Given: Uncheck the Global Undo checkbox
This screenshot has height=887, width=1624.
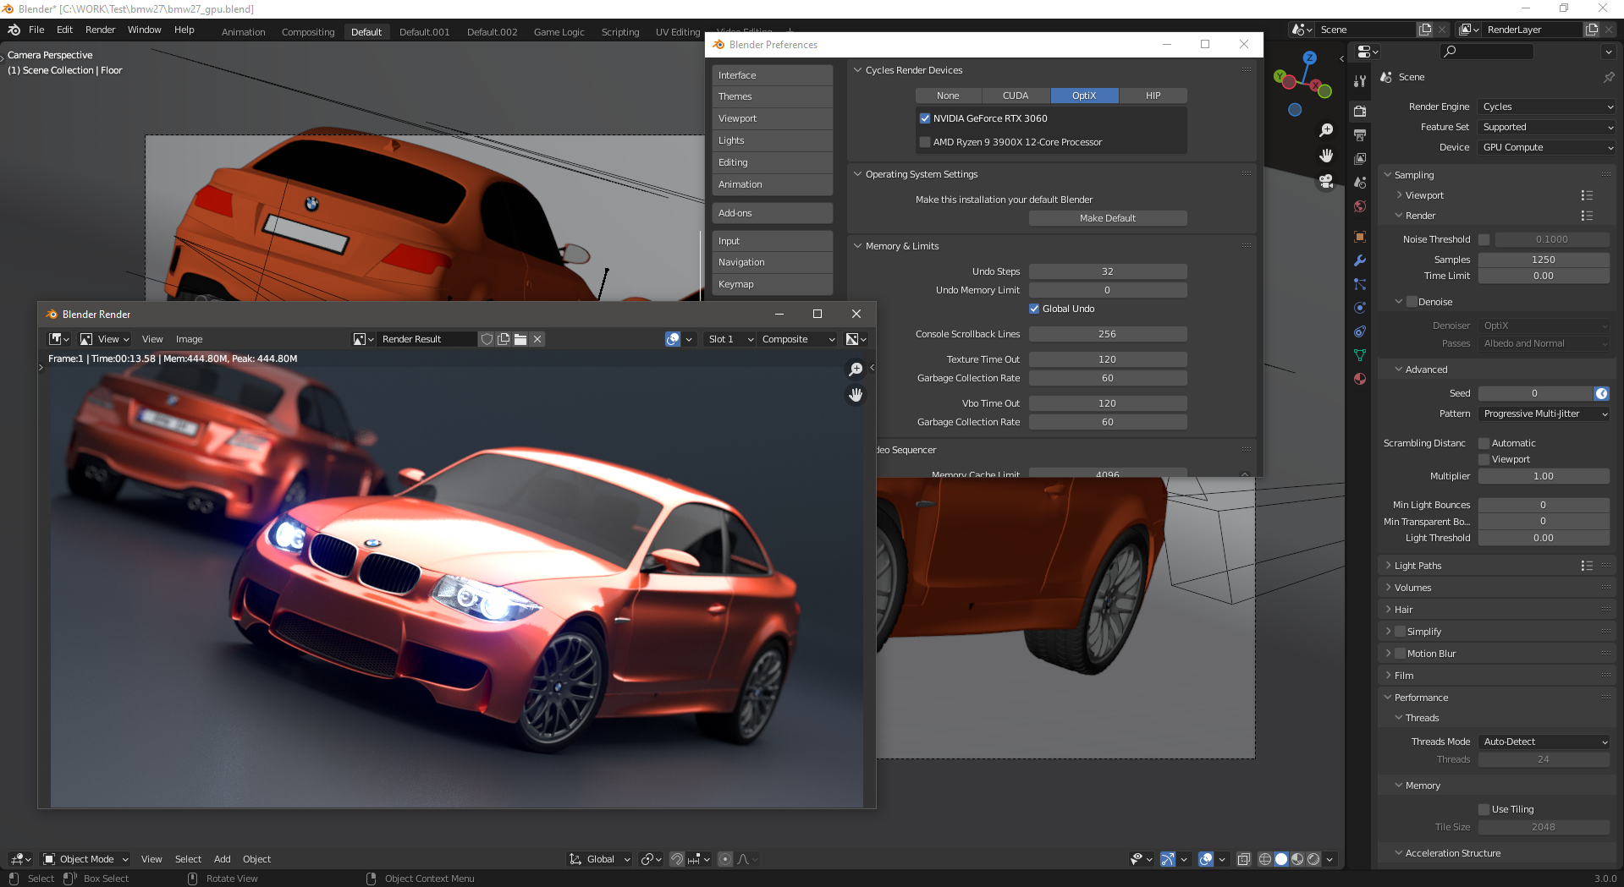Looking at the screenshot, I should pos(1034,309).
